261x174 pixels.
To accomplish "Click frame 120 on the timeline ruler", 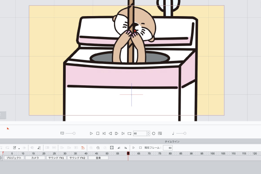I will click(254, 154).
